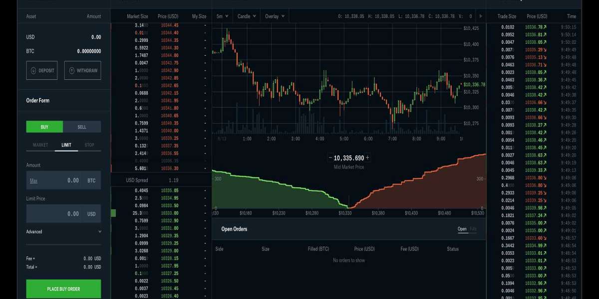Screen dimensions: 599x299
Task: Click the Max amount link
Action: tap(33, 181)
